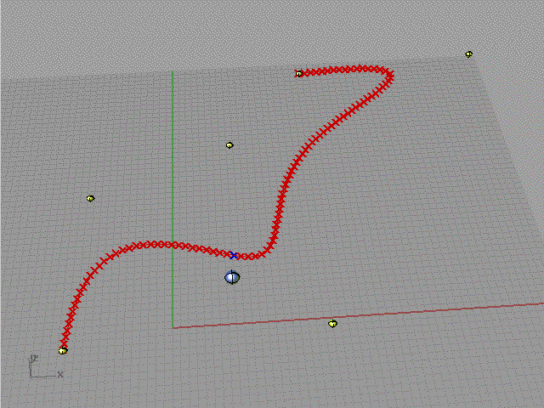Click the green vertical axis line
The height and width of the screenshot is (408, 544).
click(x=173, y=199)
